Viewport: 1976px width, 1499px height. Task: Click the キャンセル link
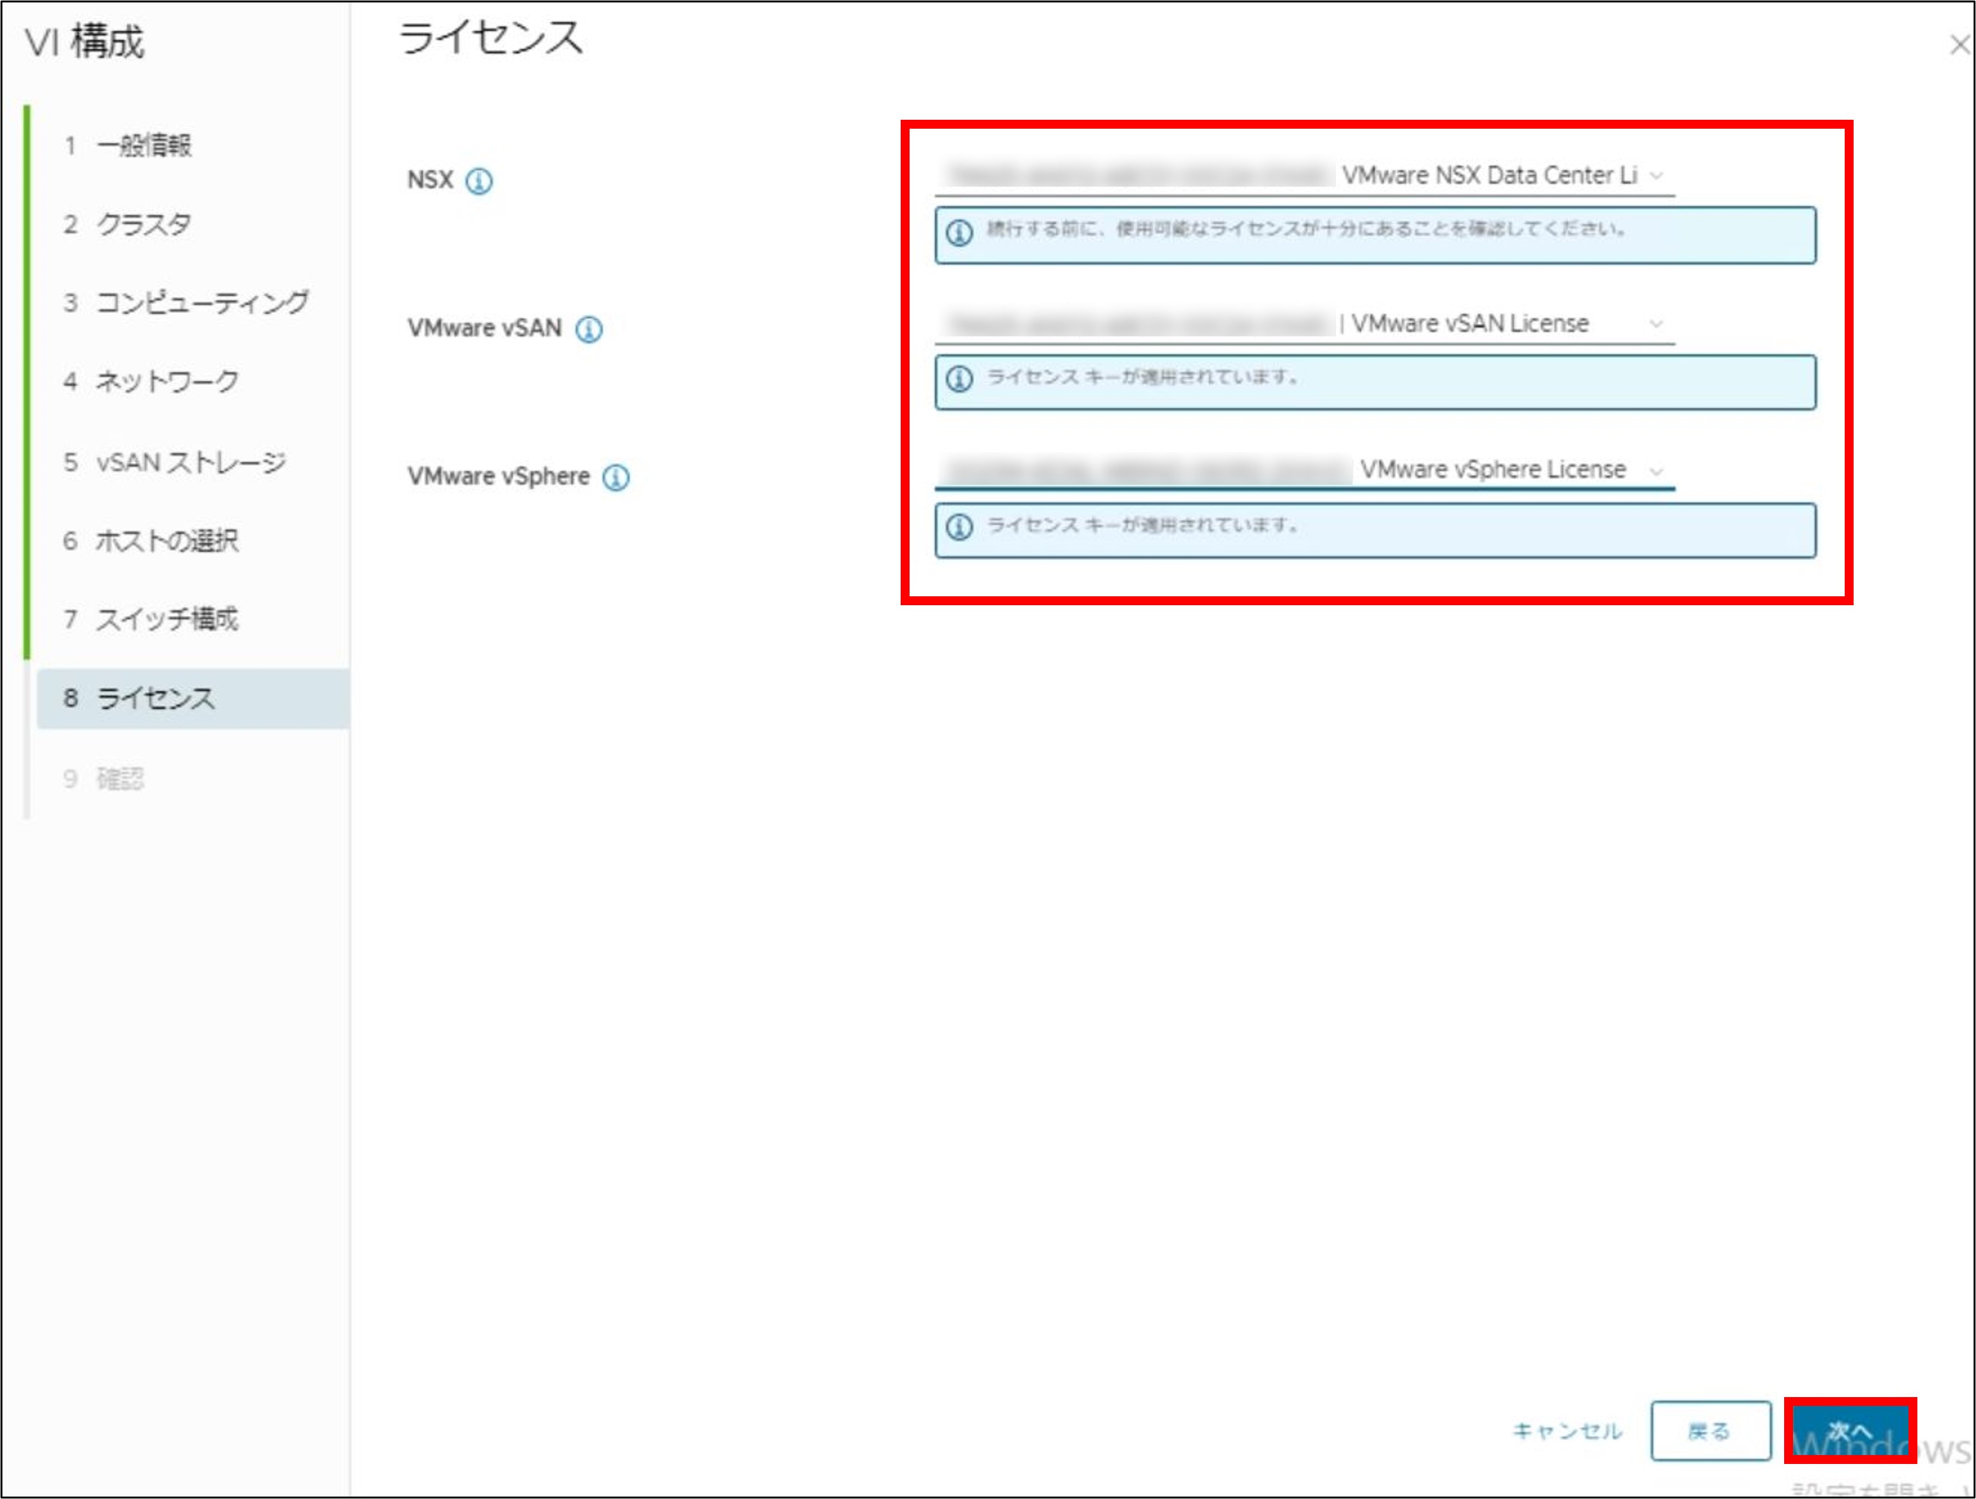pyautogui.click(x=1567, y=1431)
